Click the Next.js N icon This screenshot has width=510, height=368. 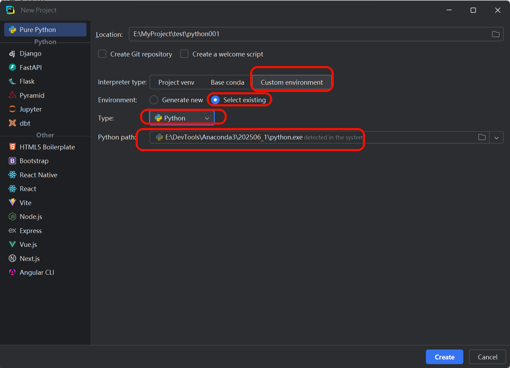coord(12,259)
